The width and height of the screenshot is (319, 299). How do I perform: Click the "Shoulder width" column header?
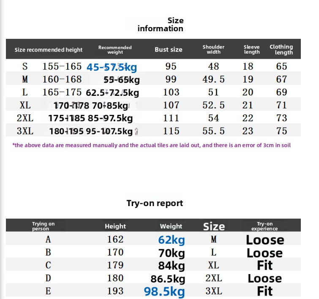click(x=213, y=49)
